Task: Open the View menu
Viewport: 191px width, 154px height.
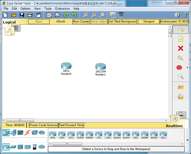Action: coord(37,9)
